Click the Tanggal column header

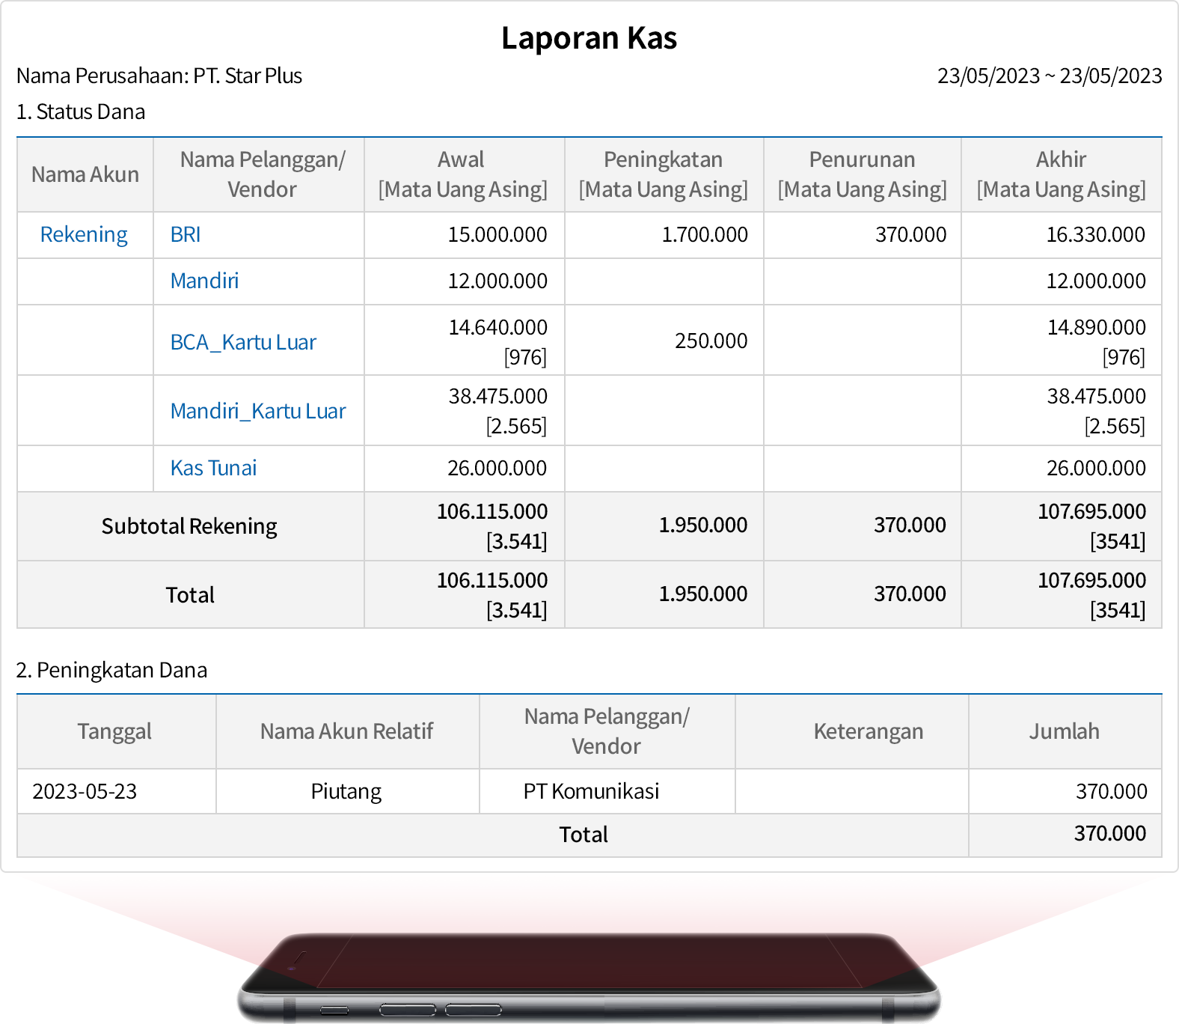coord(114,731)
